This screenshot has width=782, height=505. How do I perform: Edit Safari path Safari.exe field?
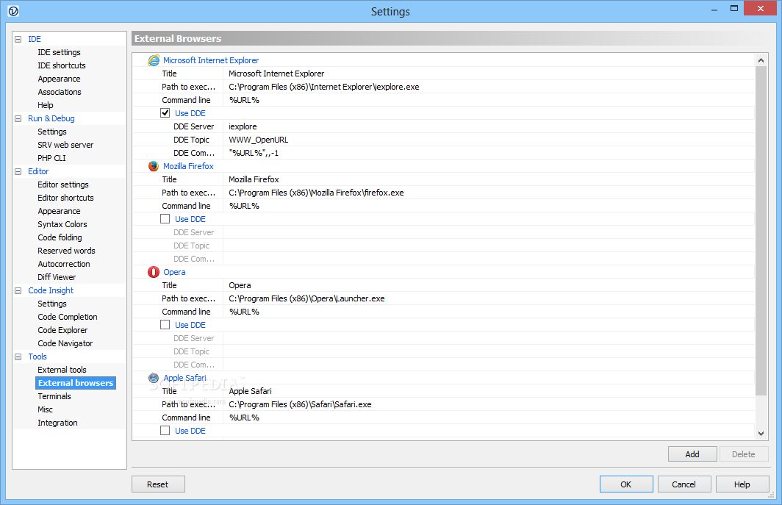click(489, 404)
